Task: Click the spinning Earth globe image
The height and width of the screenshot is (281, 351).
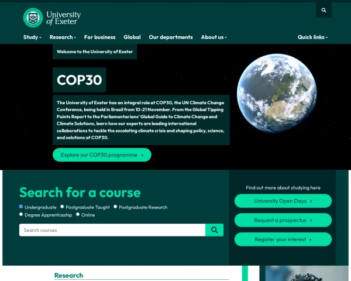Action: point(277,94)
